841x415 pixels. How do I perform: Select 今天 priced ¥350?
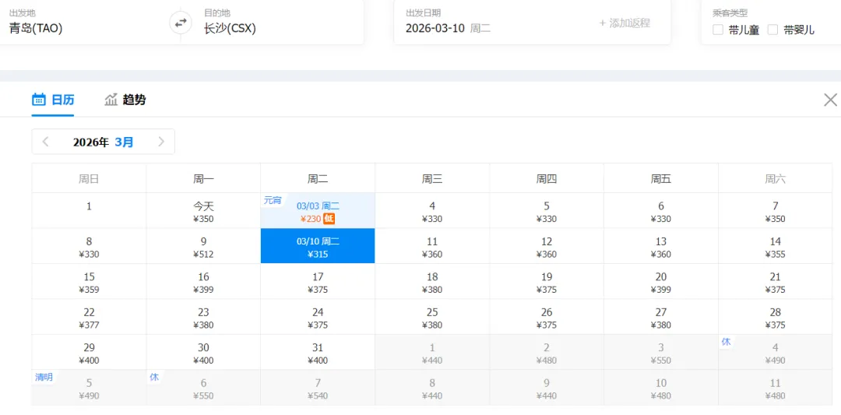(203, 211)
